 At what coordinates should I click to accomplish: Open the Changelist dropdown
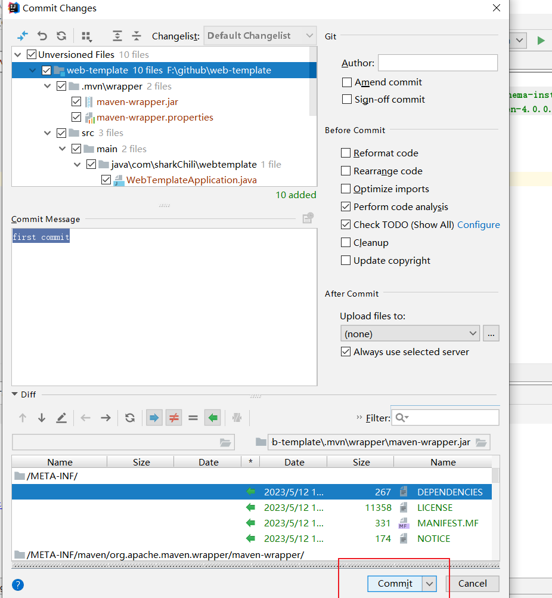259,36
